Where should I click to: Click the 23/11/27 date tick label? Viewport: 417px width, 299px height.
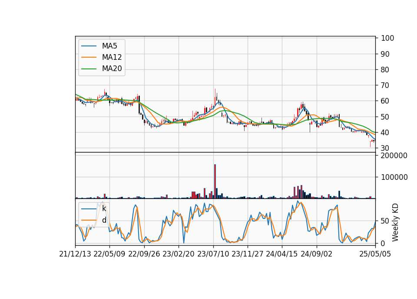(247, 254)
